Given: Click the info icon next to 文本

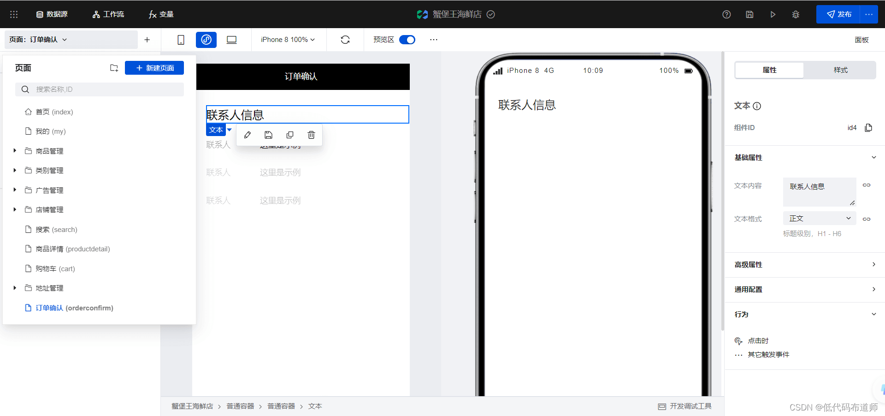Looking at the screenshot, I should coord(757,106).
